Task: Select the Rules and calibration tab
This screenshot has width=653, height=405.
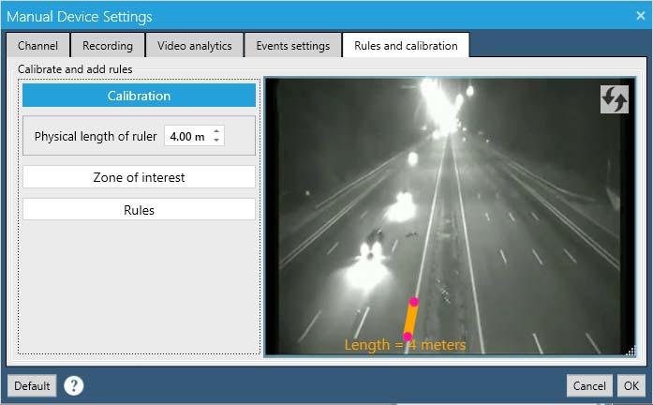Action: [406, 45]
